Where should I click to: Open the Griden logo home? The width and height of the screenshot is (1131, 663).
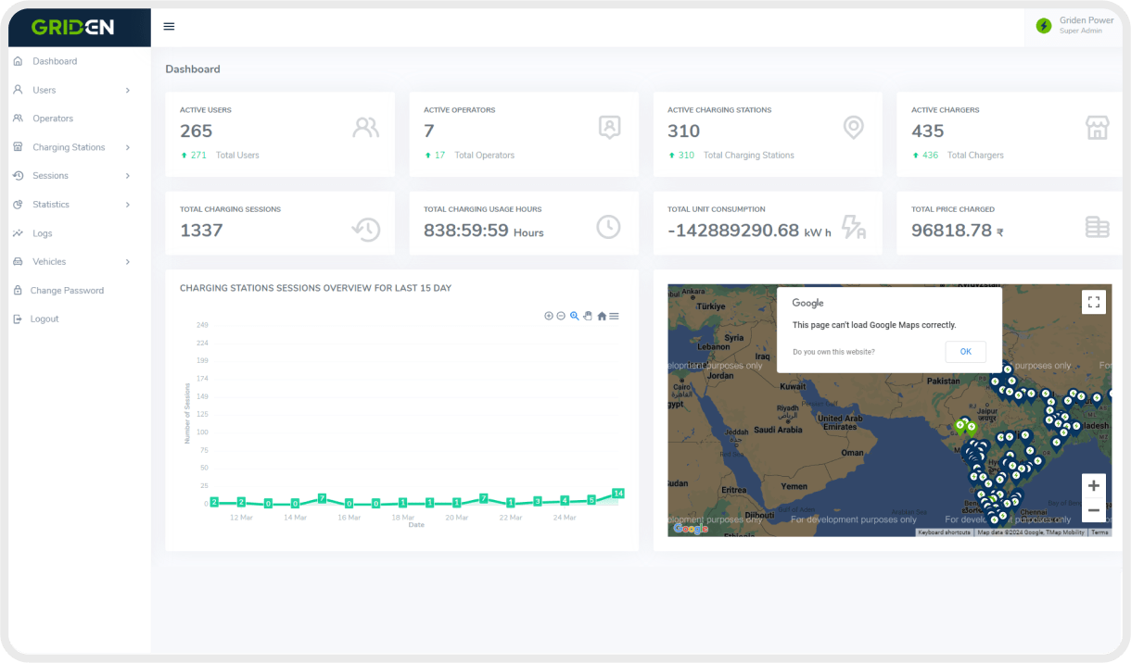[x=72, y=28]
